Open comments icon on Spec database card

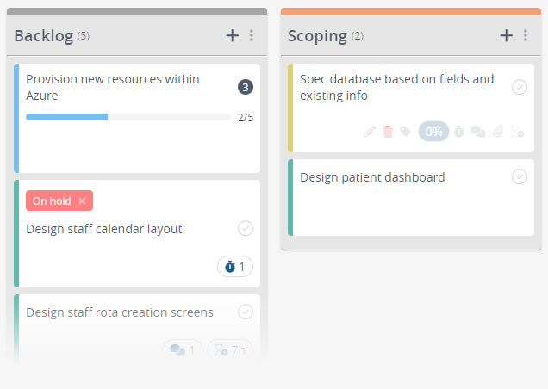pyautogui.click(x=478, y=132)
